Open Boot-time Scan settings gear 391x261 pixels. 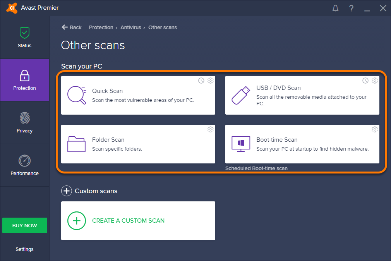[x=374, y=129]
